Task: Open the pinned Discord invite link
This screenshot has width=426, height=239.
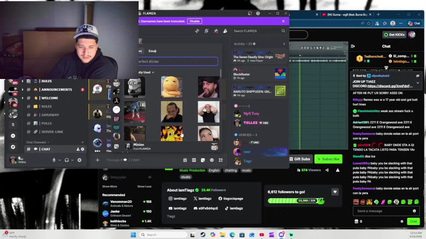Action: click(x=390, y=86)
